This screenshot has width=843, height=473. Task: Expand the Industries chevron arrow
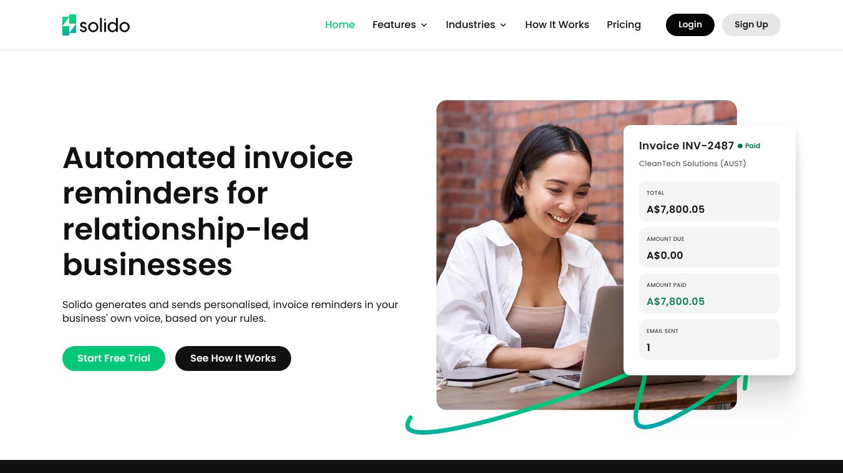[x=503, y=25]
